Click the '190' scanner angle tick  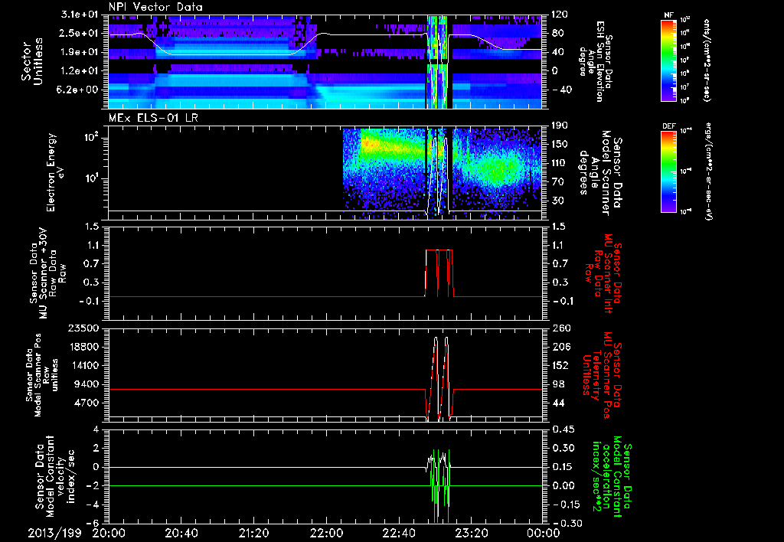559,126
